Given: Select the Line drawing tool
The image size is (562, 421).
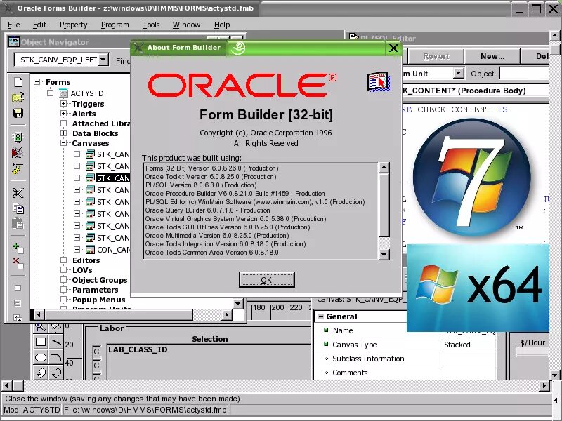Looking at the screenshot, I should 56,342.
